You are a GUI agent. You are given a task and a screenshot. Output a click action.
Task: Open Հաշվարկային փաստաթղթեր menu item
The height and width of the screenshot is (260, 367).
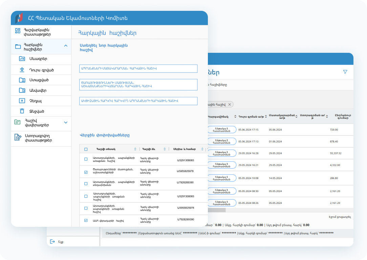coord(37,32)
